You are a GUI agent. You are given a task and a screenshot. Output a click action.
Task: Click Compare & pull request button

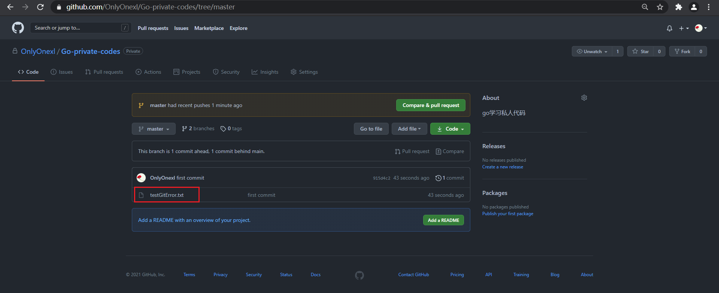tap(431, 105)
